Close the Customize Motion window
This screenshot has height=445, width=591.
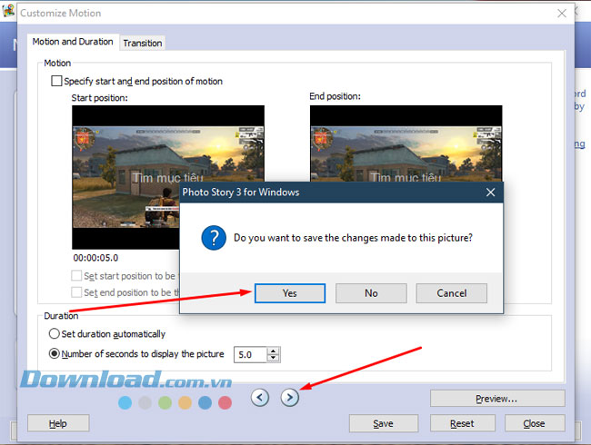coord(562,14)
